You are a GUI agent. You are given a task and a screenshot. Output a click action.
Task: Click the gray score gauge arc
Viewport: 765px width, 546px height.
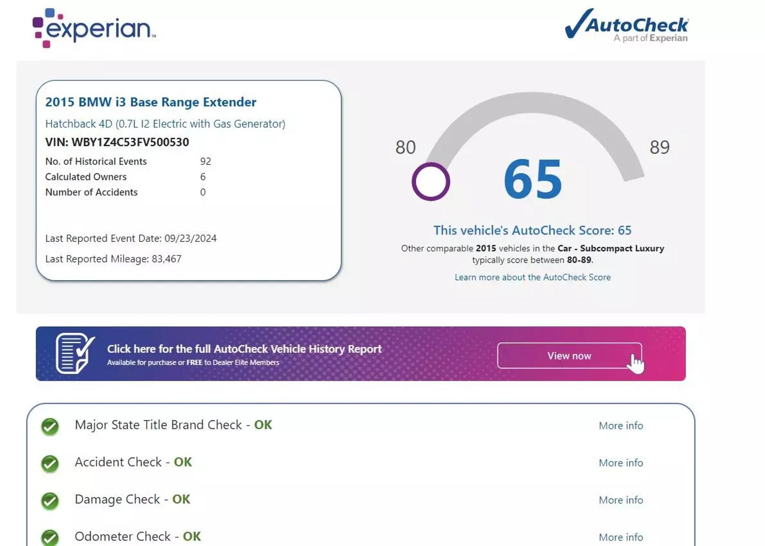tap(532, 103)
